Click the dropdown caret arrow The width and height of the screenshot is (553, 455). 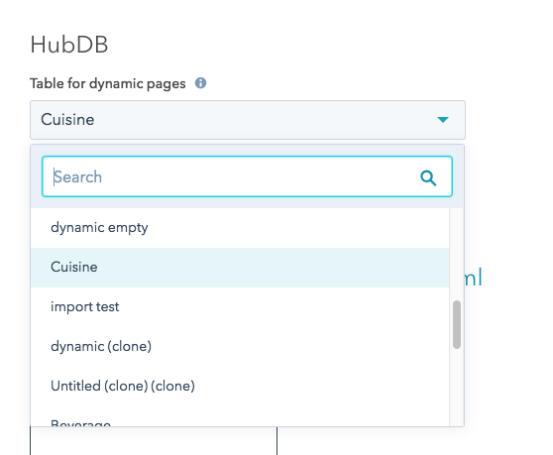pos(443,120)
